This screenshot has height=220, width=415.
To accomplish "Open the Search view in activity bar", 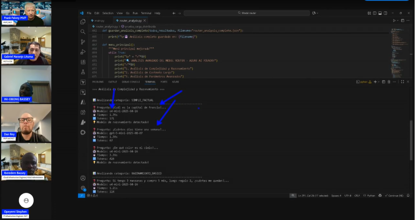I will (x=83, y=31).
